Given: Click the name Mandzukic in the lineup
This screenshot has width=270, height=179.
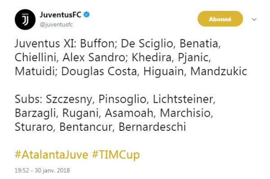Looking at the screenshot, I should pos(219,71).
